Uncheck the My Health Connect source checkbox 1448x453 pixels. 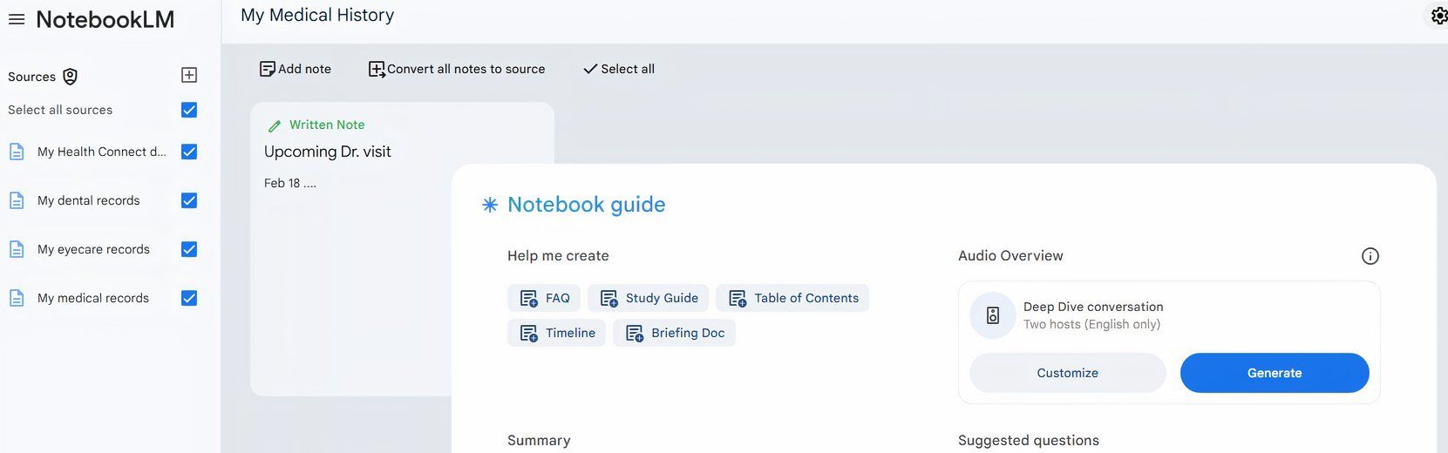pos(189,152)
